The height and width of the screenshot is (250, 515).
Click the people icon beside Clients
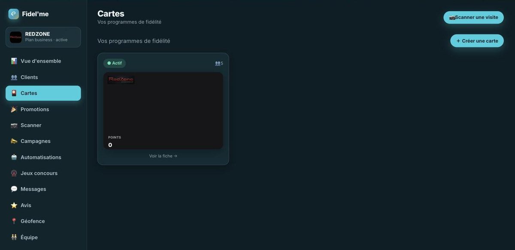click(x=14, y=77)
